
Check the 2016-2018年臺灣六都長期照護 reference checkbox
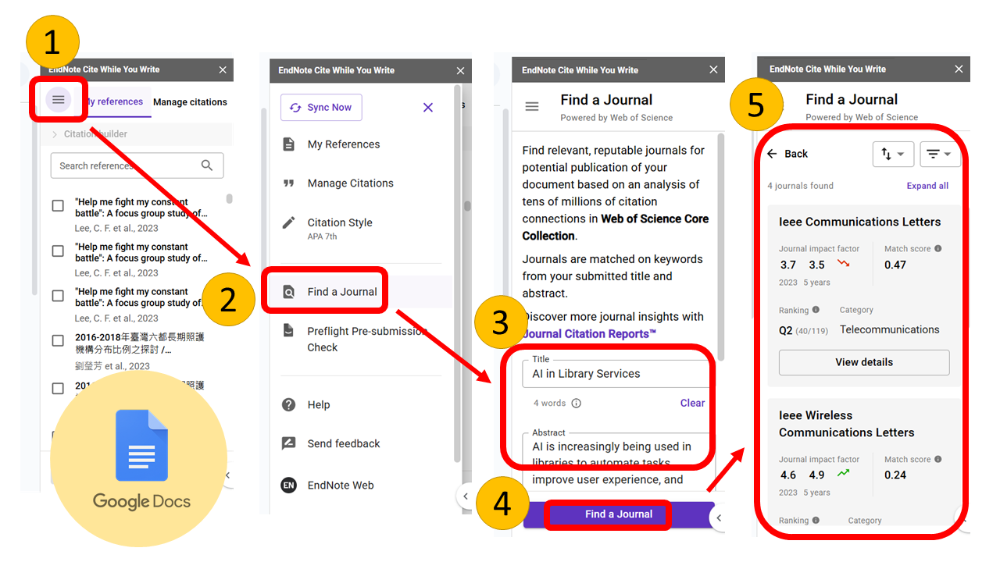[x=58, y=340]
